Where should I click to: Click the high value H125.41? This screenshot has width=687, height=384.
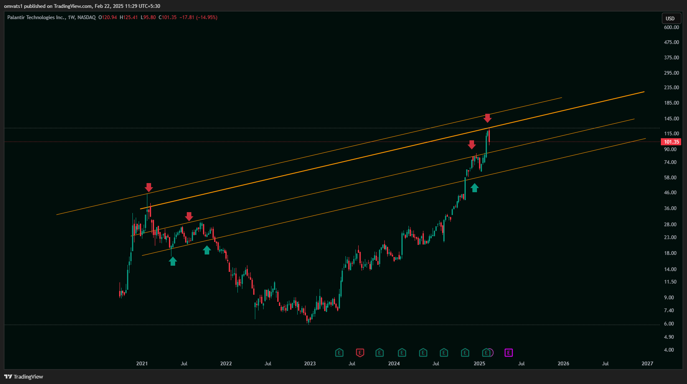point(129,17)
